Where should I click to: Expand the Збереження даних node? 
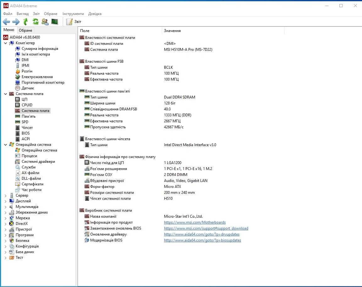(x=6, y=213)
